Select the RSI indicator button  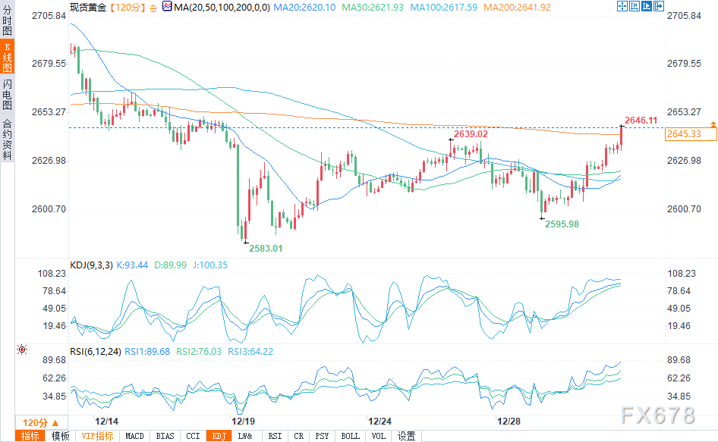(276, 436)
